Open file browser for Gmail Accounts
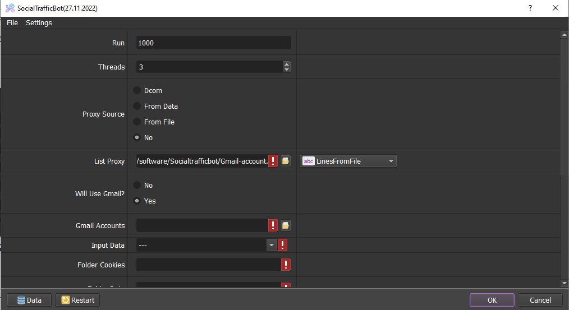 coord(286,225)
